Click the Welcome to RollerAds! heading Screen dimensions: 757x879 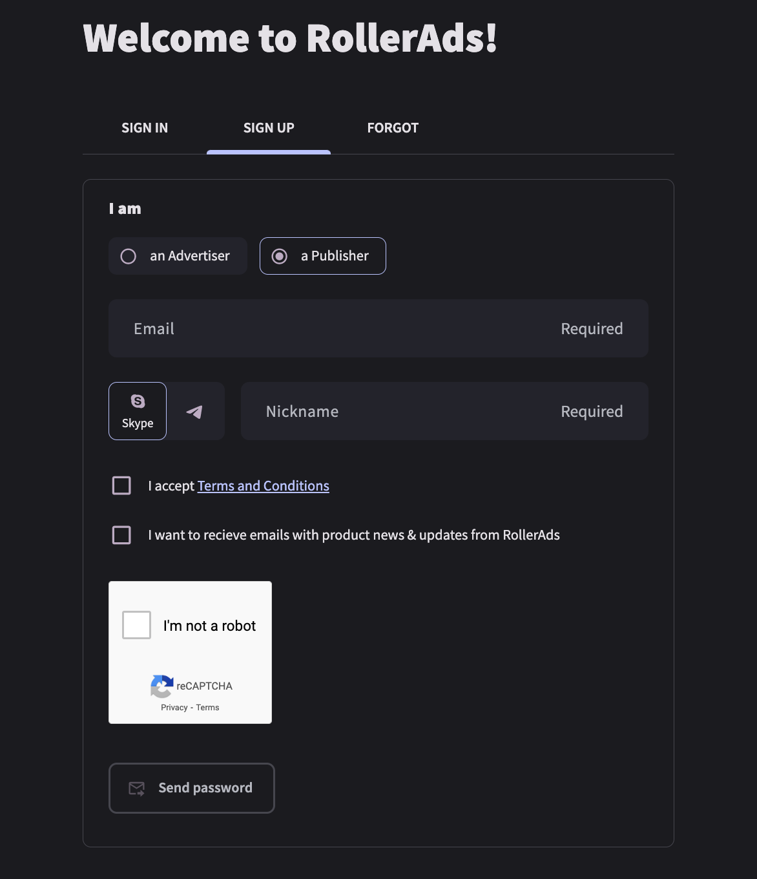(291, 38)
